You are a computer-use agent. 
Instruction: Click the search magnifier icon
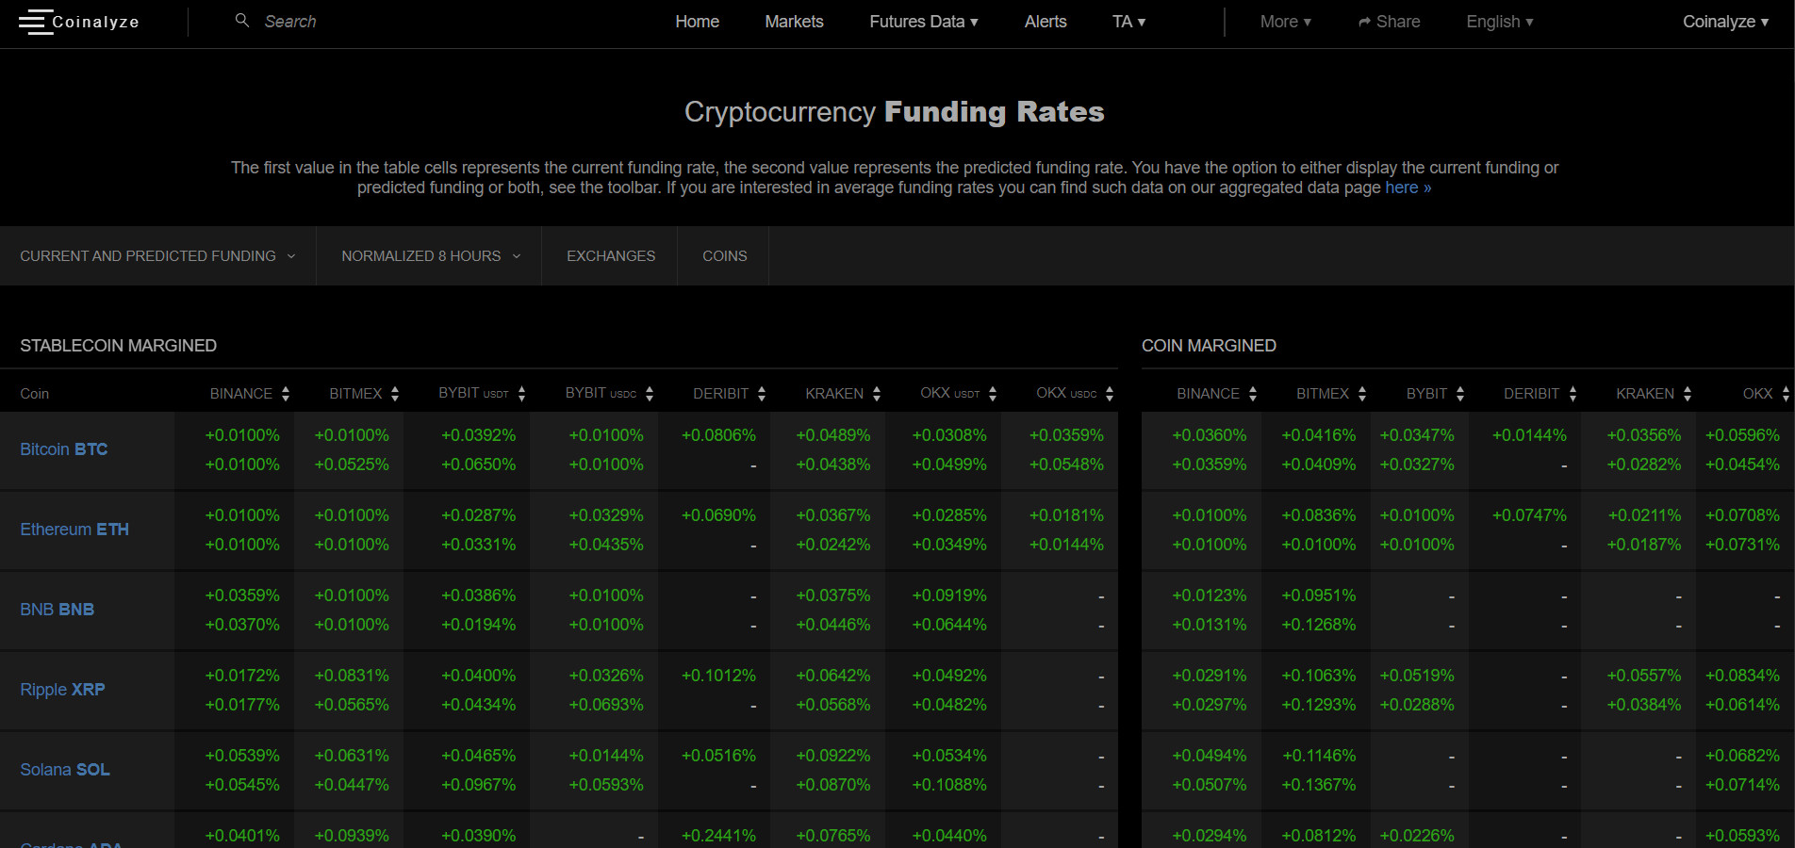[x=242, y=20]
